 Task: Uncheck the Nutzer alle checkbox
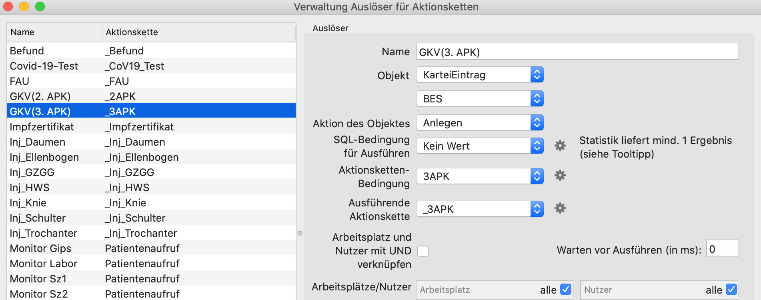click(x=731, y=289)
